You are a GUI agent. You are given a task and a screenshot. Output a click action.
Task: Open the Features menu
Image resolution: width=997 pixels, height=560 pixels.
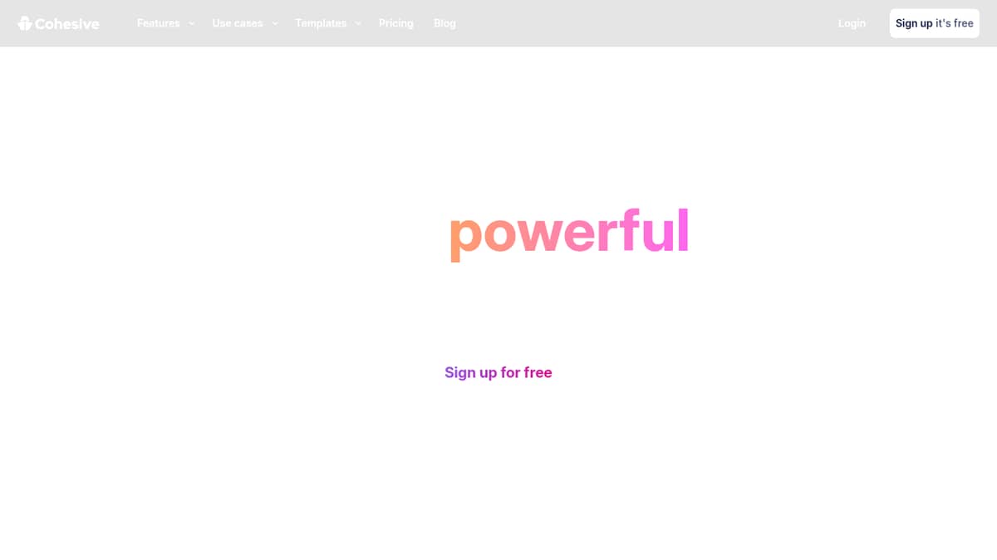coord(159,23)
